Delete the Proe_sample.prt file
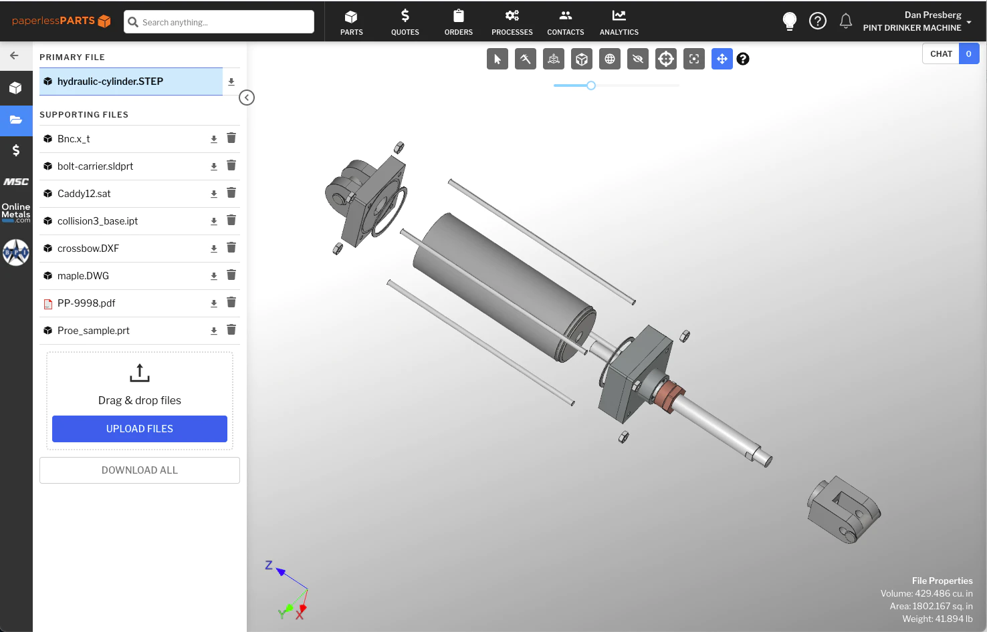 click(231, 329)
